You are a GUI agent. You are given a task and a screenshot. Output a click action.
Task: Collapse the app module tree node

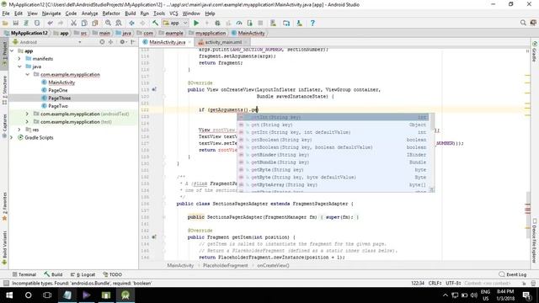click(x=12, y=50)
